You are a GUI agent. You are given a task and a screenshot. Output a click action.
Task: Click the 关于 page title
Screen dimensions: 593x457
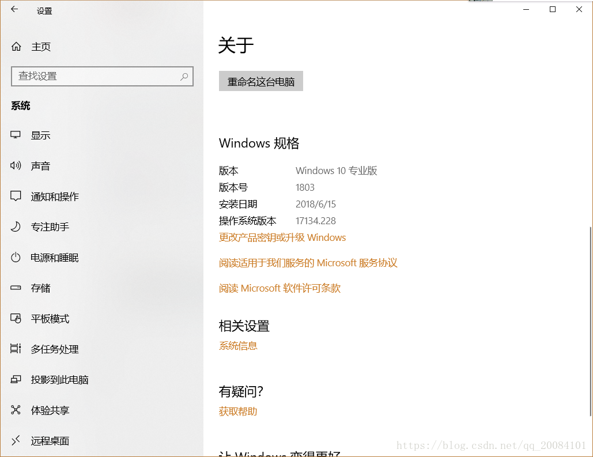click(x=236, y=45)
